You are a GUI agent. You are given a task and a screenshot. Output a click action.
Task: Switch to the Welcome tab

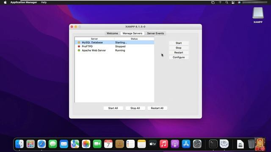tap(112, 33)
